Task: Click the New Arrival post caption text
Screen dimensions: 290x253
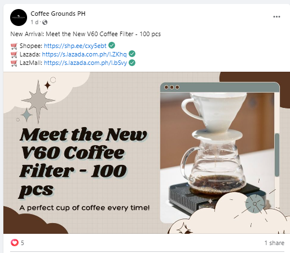Action: coord(86,34)
